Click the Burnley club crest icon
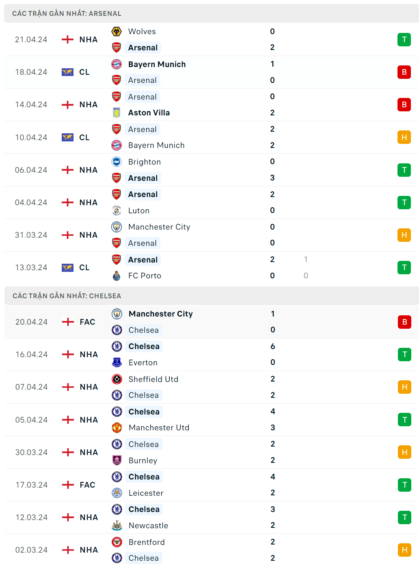The width and height of the screenshot is (419, 564). [117, 460]
